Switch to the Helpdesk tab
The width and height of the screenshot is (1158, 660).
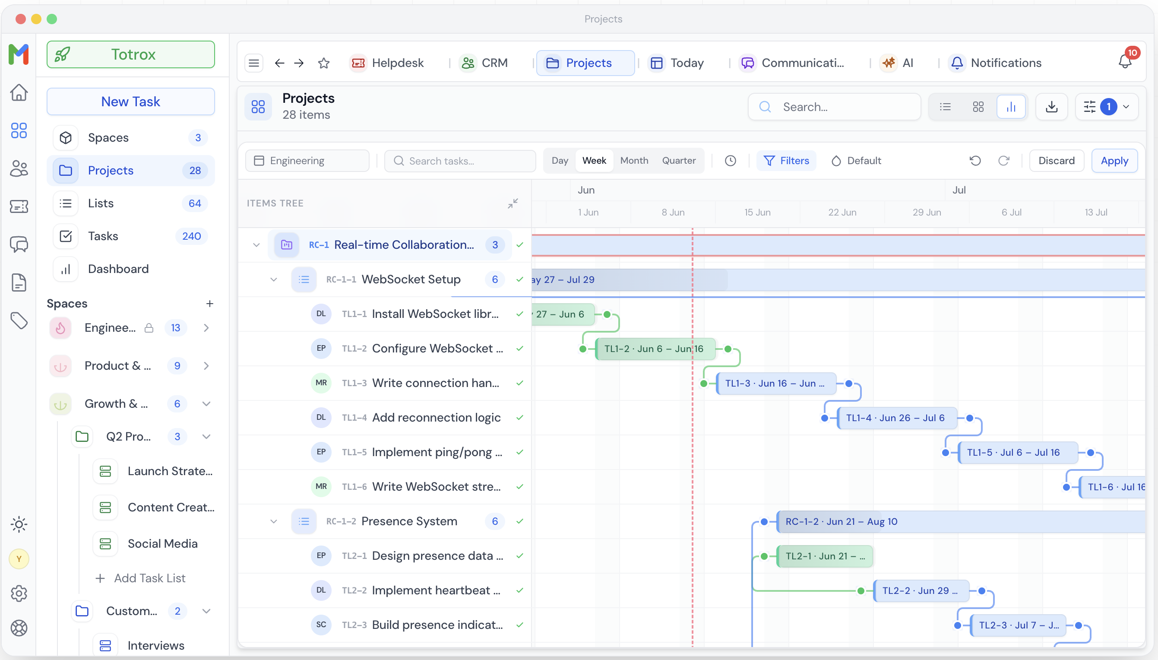(387, 63)
